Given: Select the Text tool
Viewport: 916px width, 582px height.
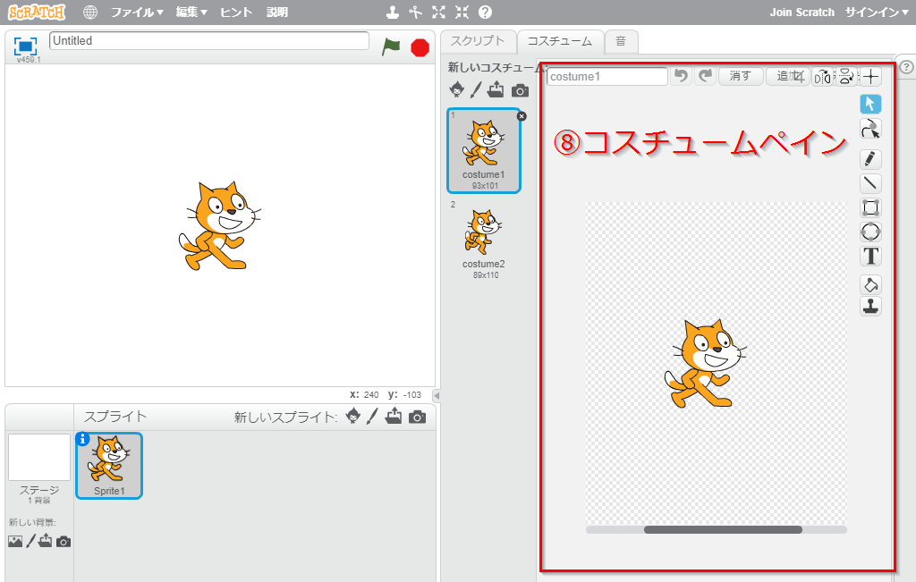Looking at the screenshot, I should tap(870, 257).
